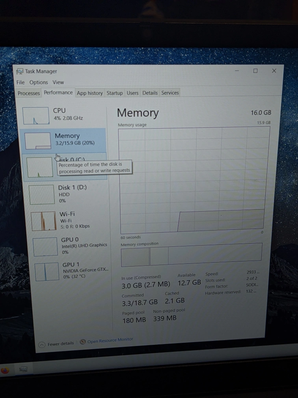Show GPU 0 Intel UHD Graphics stats

(45, 246)
